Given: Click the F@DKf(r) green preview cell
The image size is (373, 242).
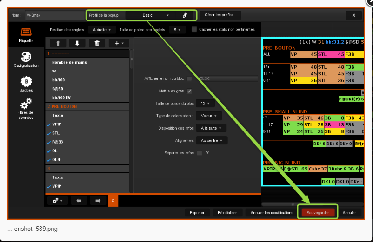Looking at the screenshot, I should pos(351,99).
